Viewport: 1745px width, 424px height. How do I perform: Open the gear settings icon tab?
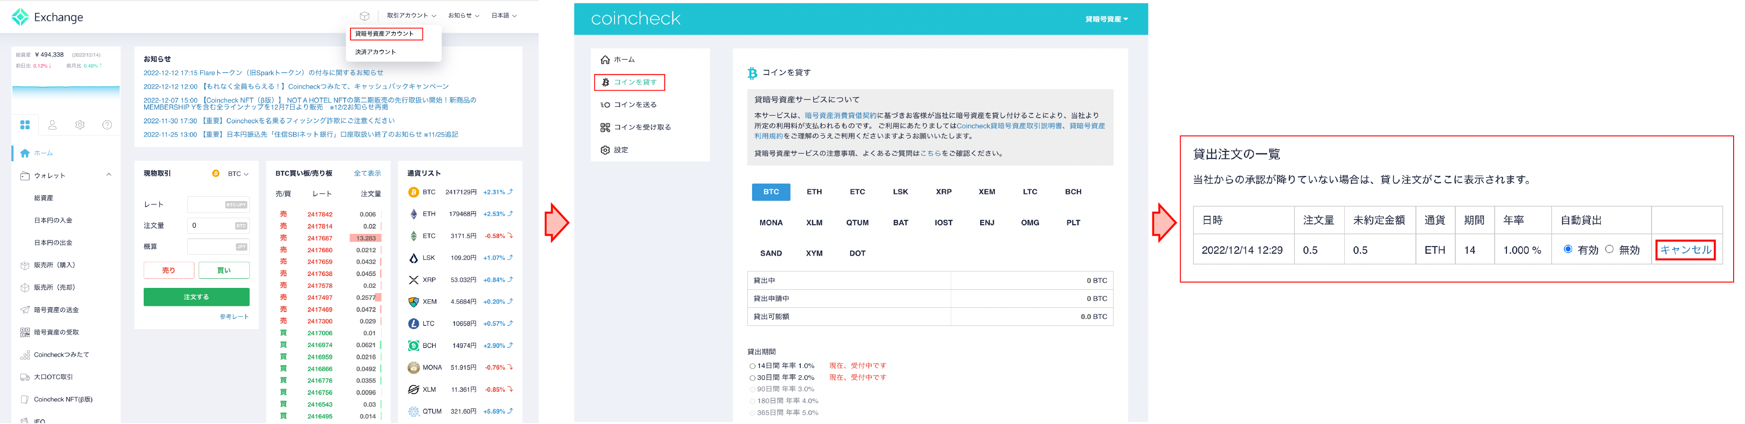tap(80, 125)
